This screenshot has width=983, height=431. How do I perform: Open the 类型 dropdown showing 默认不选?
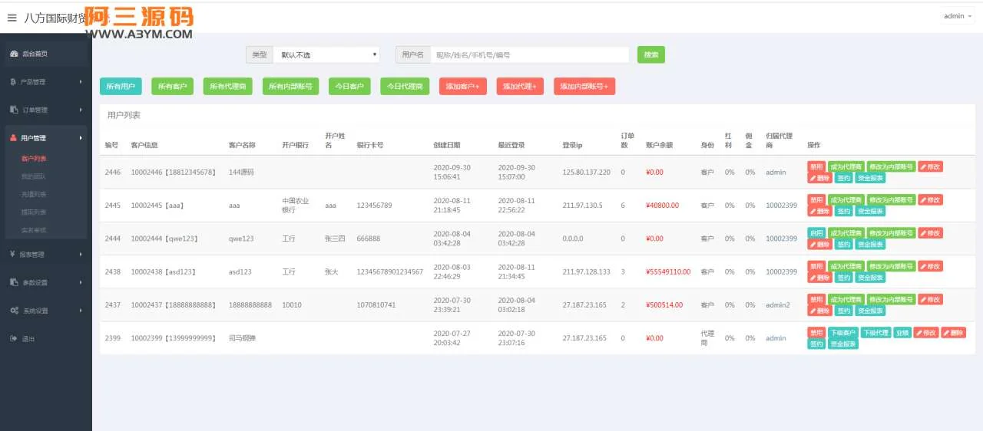click(326, 55)
